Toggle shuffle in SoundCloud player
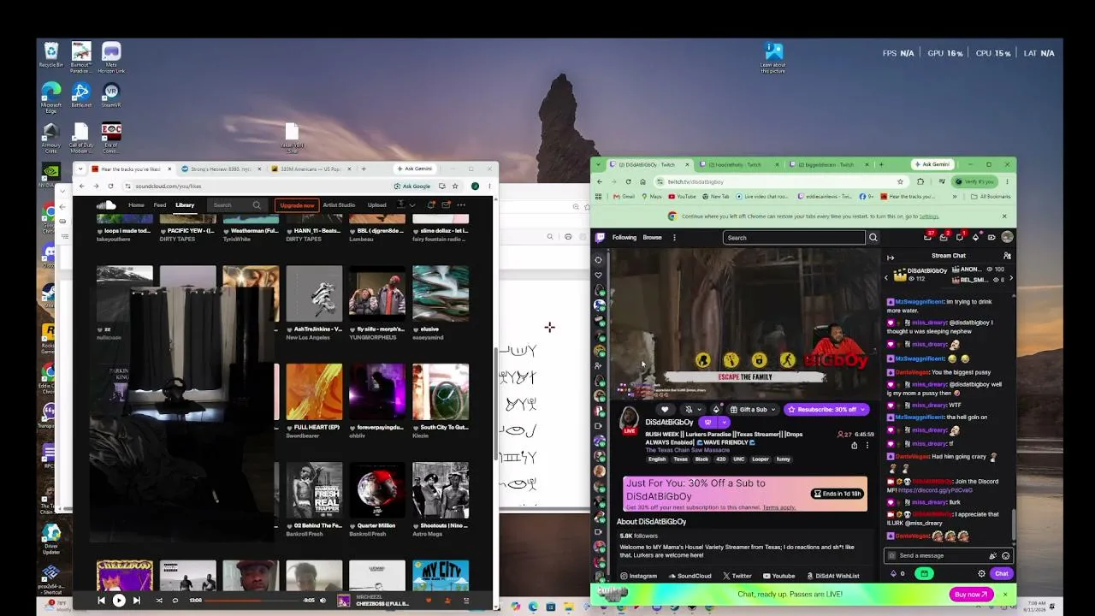 [159, 601]
